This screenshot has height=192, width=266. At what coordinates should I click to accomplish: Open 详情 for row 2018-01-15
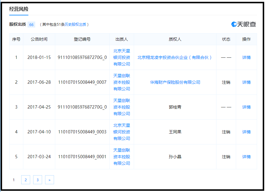pos(246,57)
